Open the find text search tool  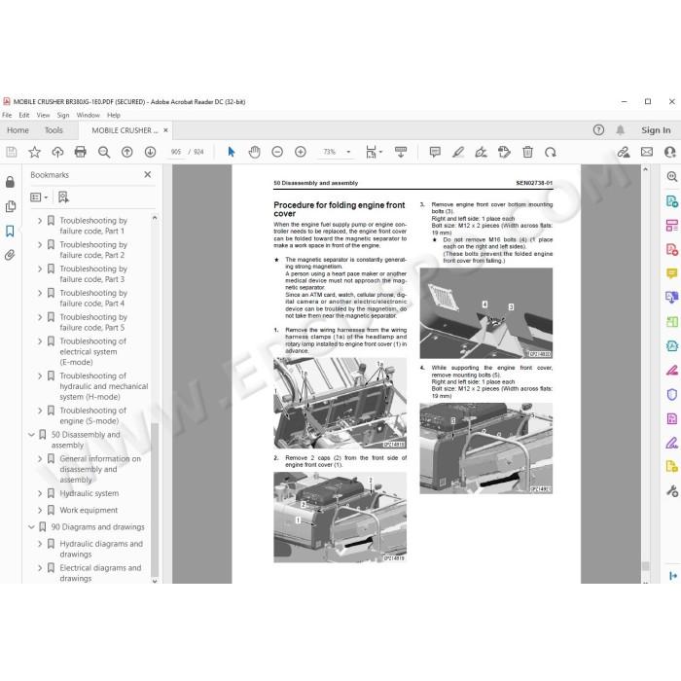point(104,152)
